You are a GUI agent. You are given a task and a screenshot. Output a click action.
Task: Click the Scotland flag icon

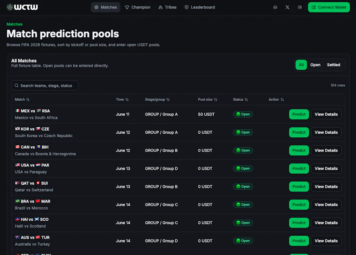(x=37, y=219)
